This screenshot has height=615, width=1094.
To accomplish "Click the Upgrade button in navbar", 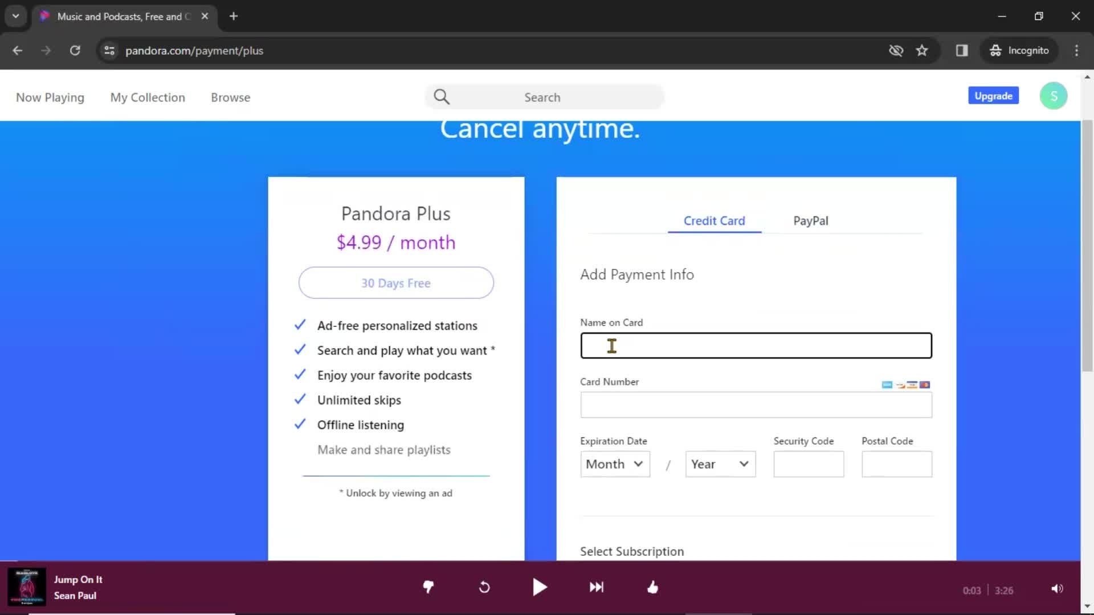I will pyautogui.click(x=993, y=95).
